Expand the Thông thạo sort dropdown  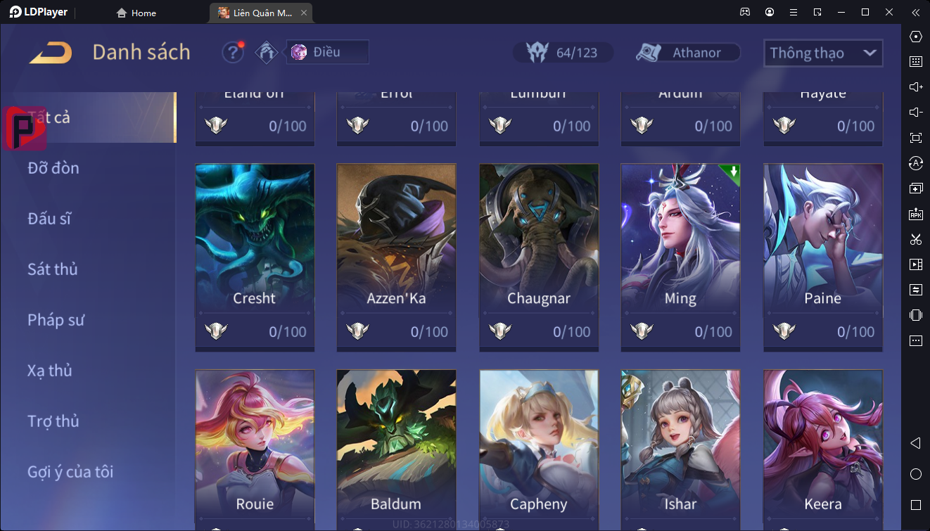coord(823,53)
